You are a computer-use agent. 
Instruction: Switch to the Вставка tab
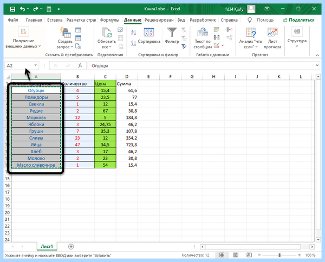(x=55, y=20)
